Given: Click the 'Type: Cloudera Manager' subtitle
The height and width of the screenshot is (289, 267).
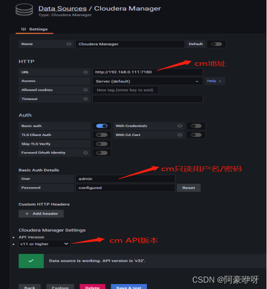Looking at the screenshot, I should click(x=65, y=15).
